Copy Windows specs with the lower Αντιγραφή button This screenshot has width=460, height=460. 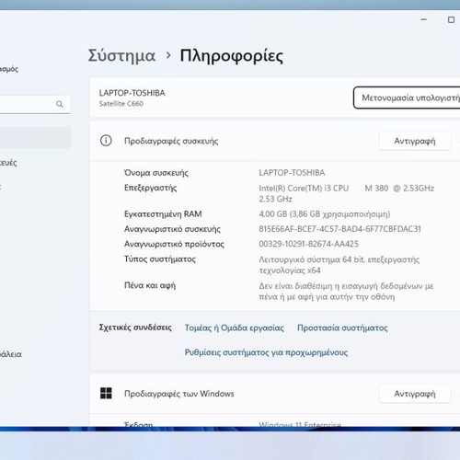coord(415,394)
